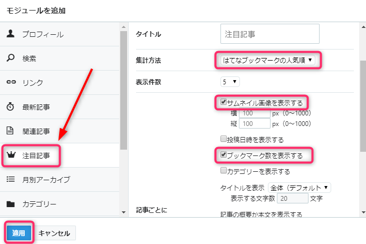
Task: Click the 集計方法 label
Action: (x=148, y=61)
